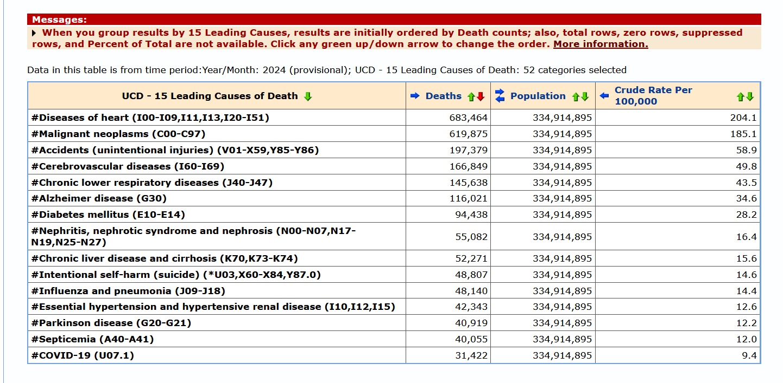
Task: Click the Population column header text
Action: tap(538, 96)
